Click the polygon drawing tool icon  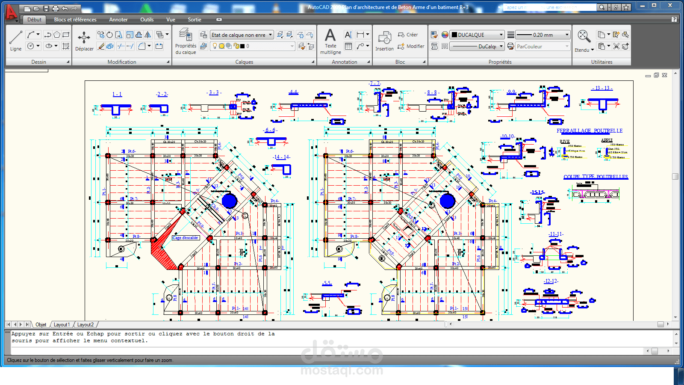[57, 35]
